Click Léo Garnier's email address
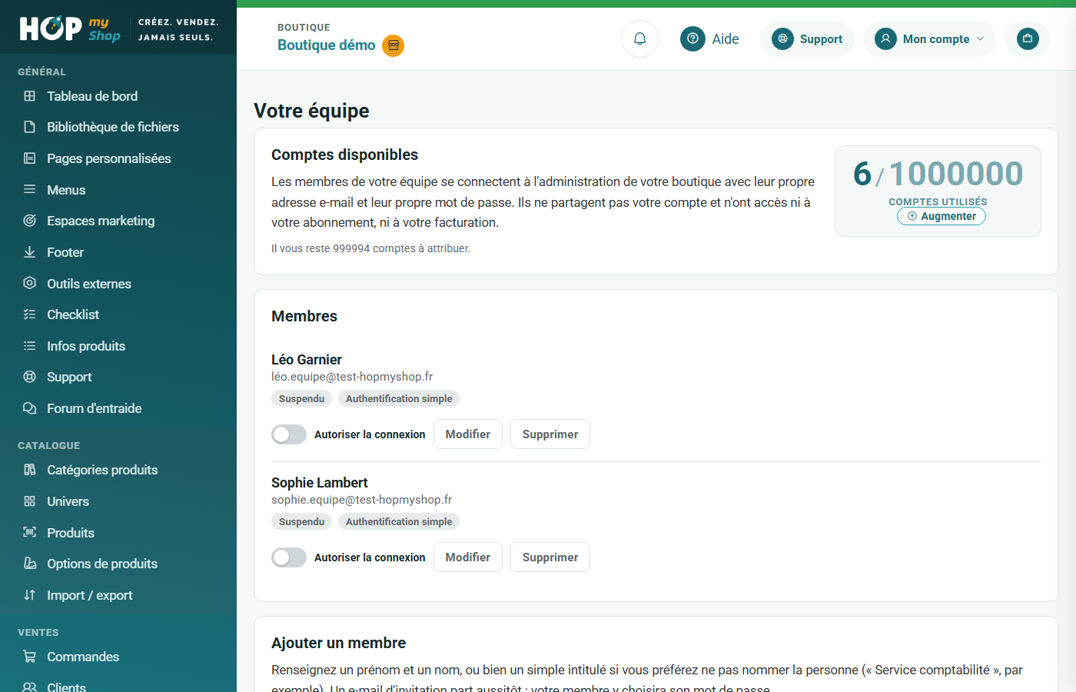This screenshot has width=1076, height=692. (352, 377)
